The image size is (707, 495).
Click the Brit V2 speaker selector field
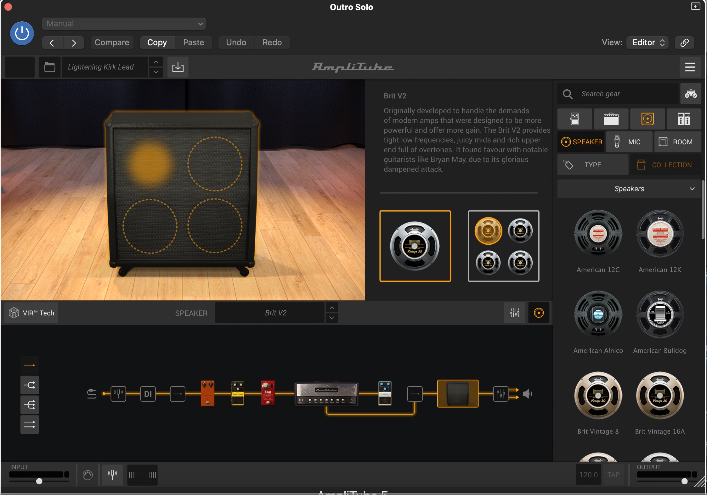270,313
